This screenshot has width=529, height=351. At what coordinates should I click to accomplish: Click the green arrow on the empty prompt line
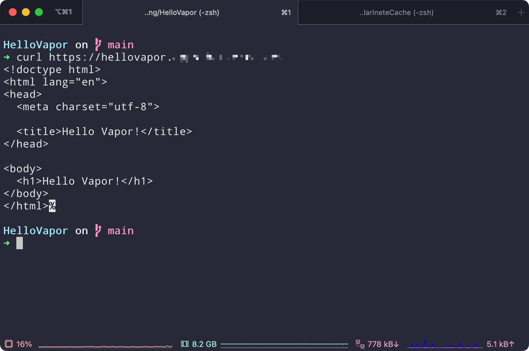pyautogui.click(x=7, y=243)
